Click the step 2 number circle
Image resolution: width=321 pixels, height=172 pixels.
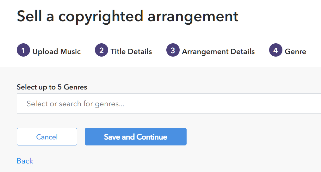[x=101, y=51]
